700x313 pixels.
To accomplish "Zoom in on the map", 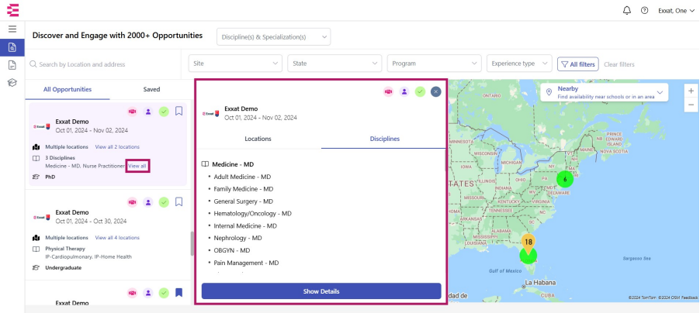I will click(x=691, y=91).
